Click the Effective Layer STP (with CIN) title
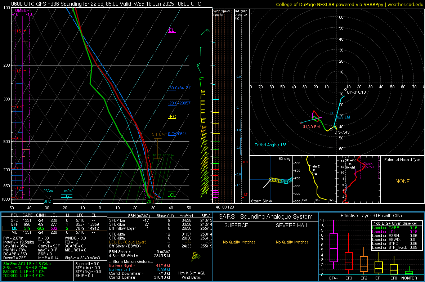The image size is (425, 282). point(371,216)
